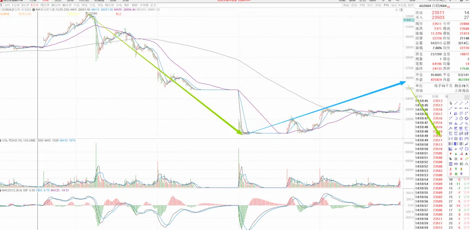This screenshot has width=470, height=230.
Task: Switch to 3分钟 chart period
Action: tap(25, 5)
